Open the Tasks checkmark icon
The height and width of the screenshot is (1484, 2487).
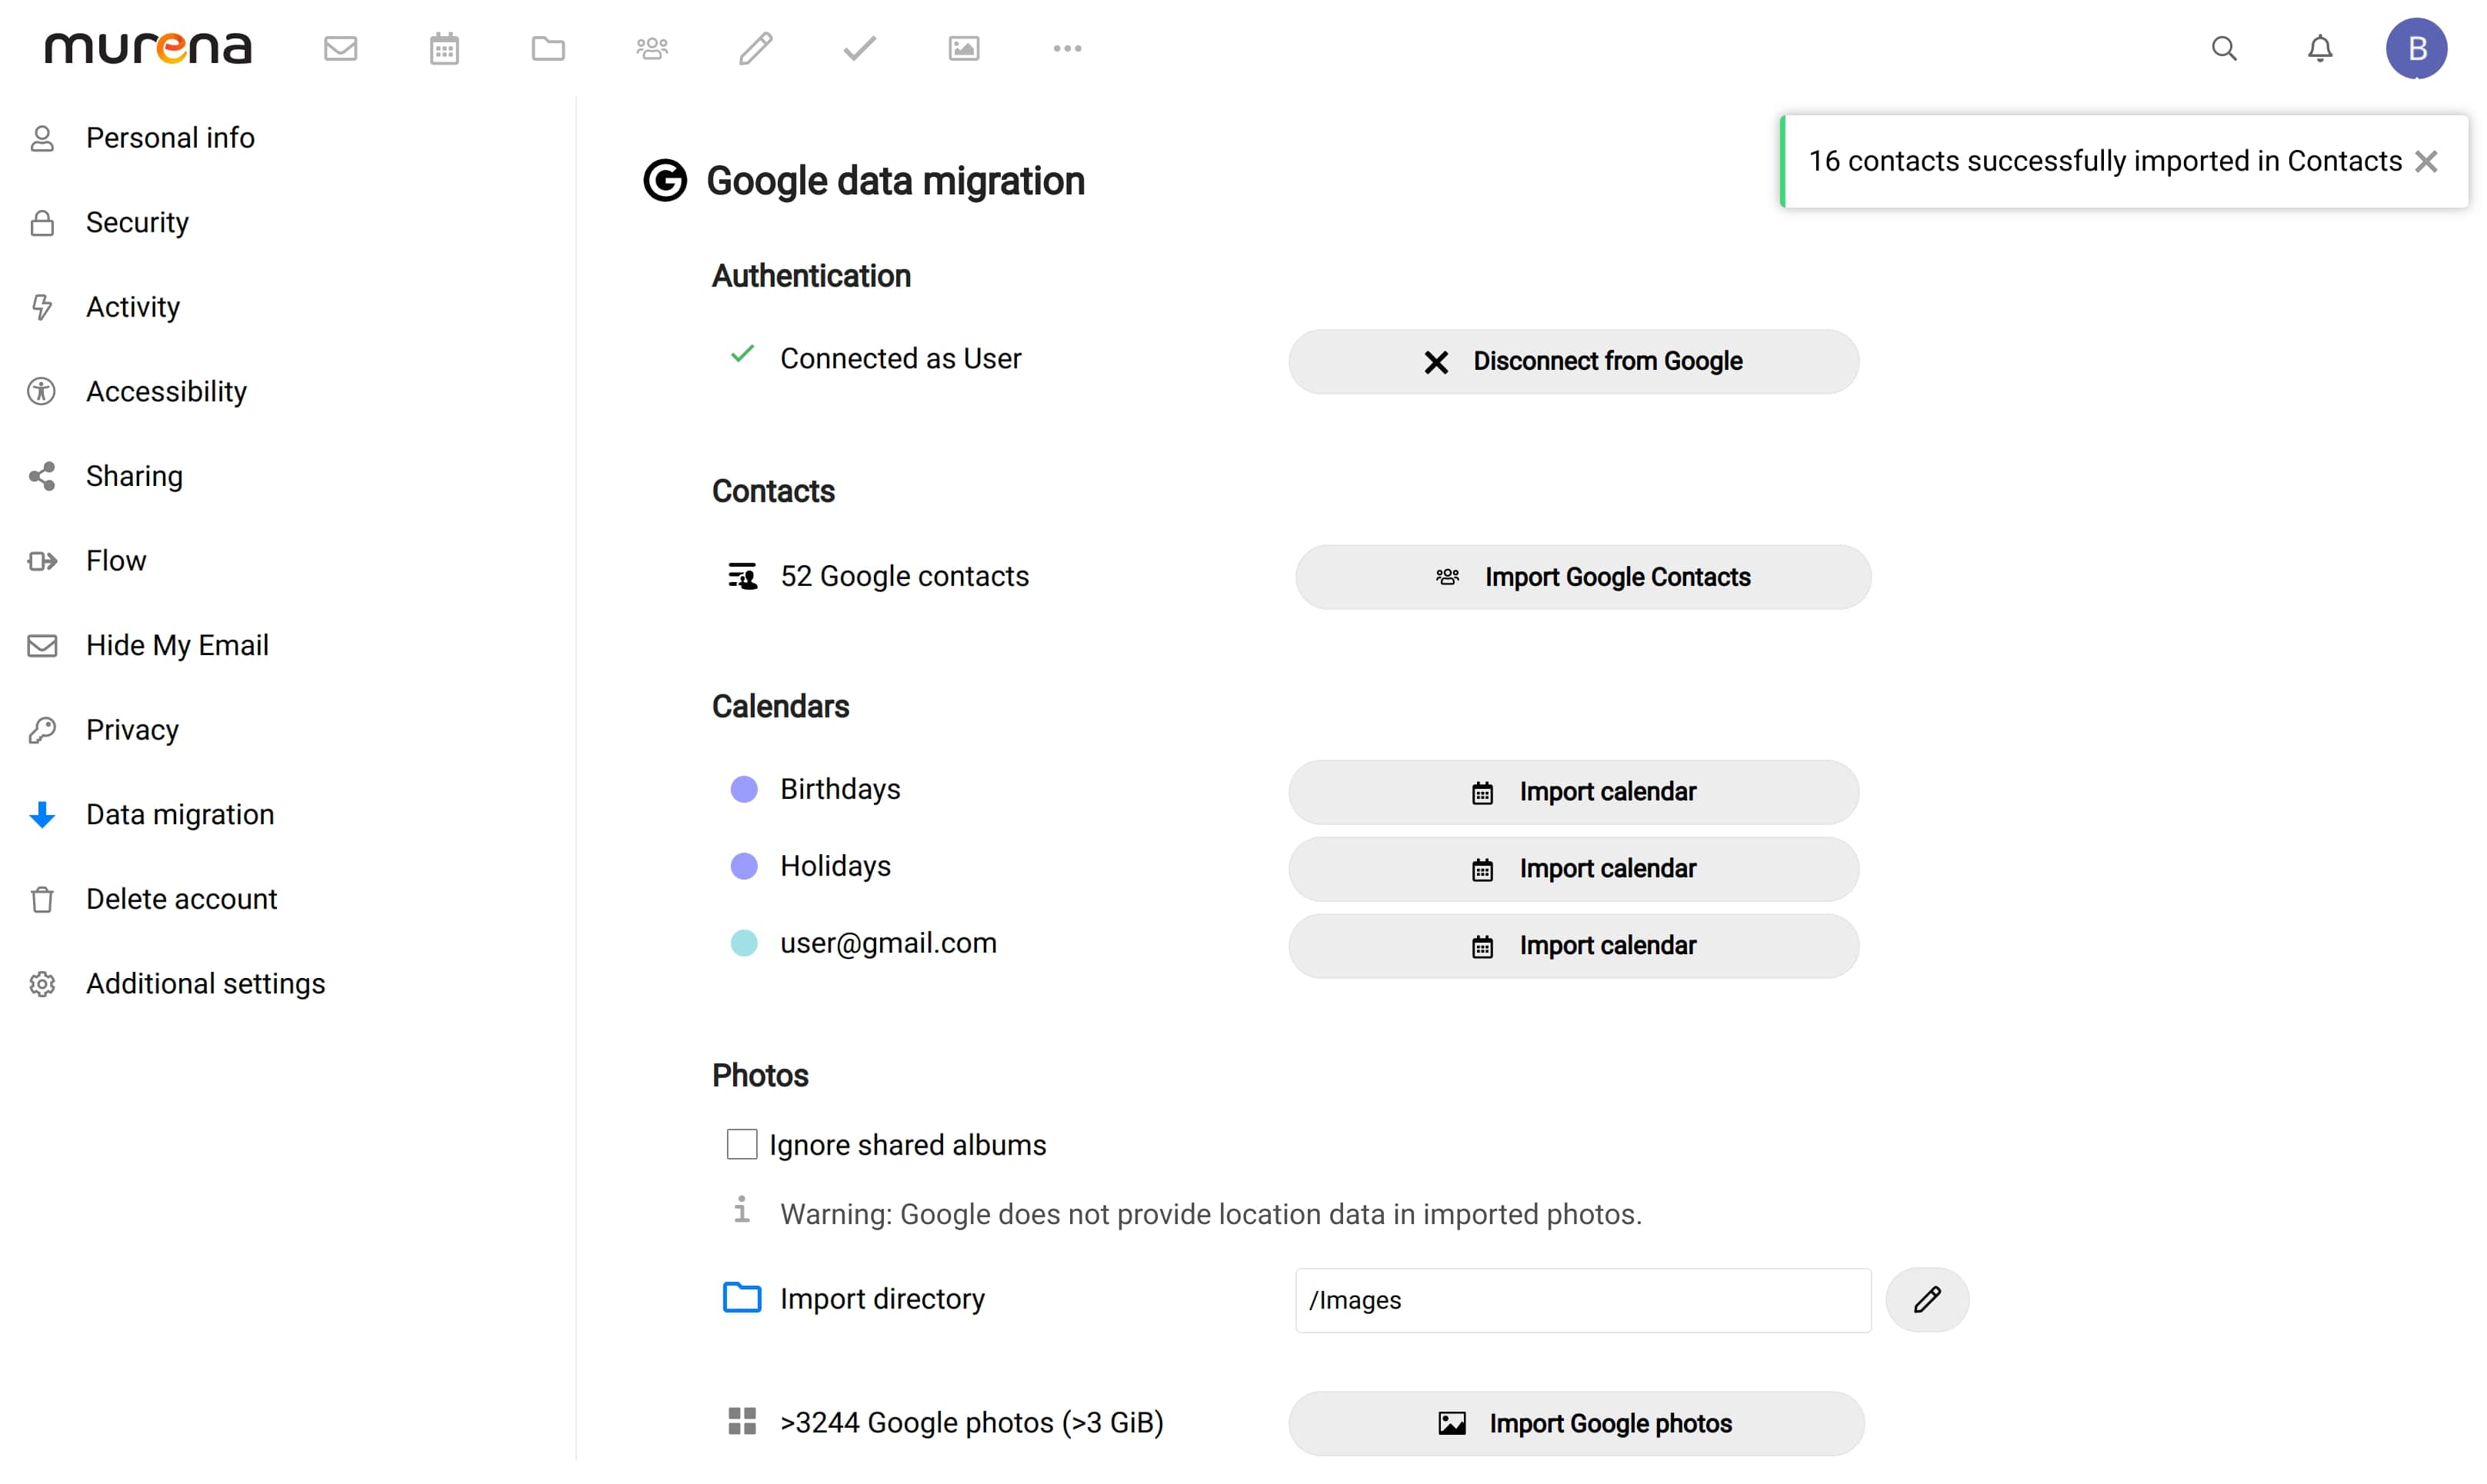click(858, 48)
